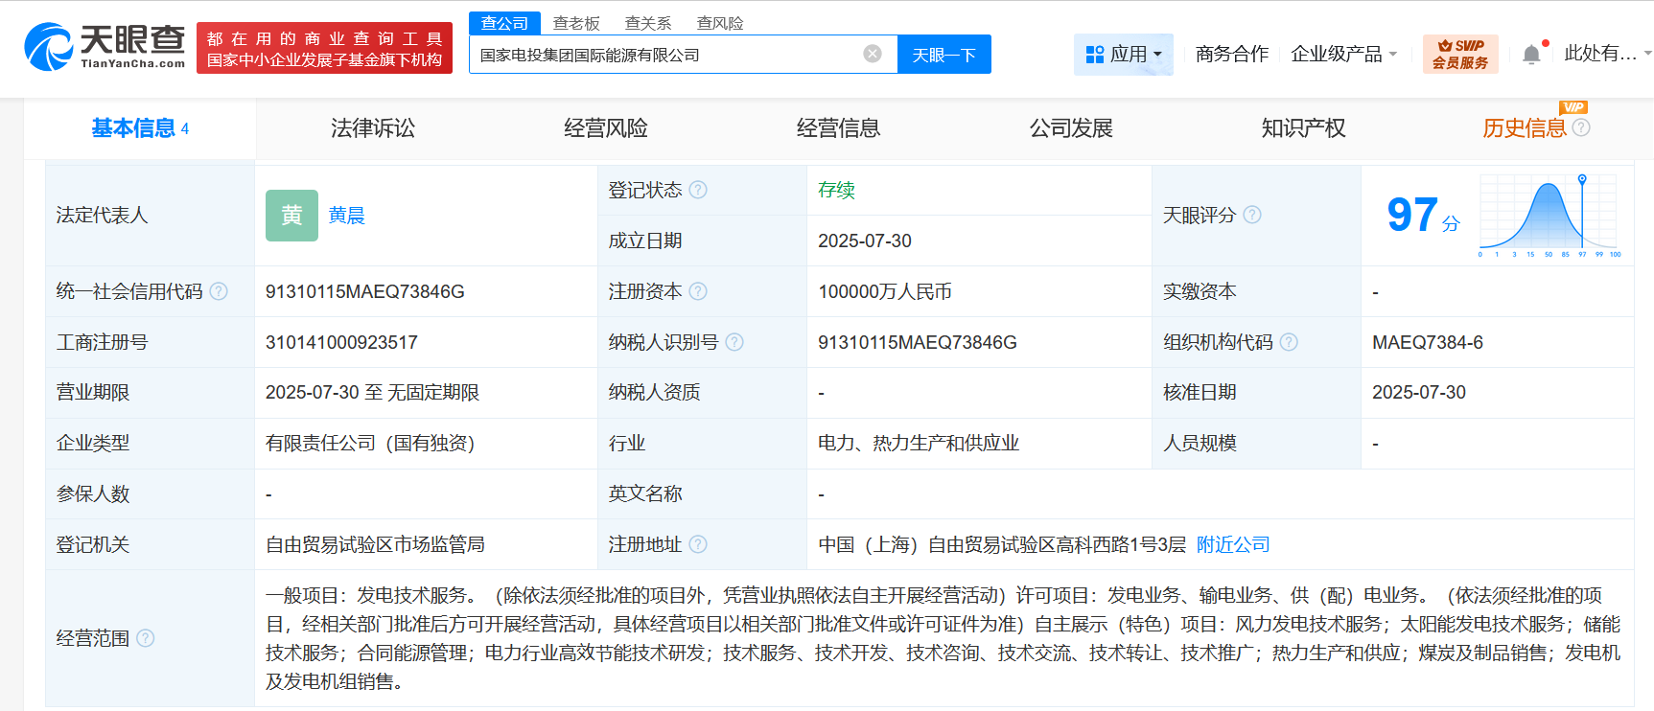The image size is (1654, 711).
Task: Click help icon next to 登记状态
Action: point(698,190)
